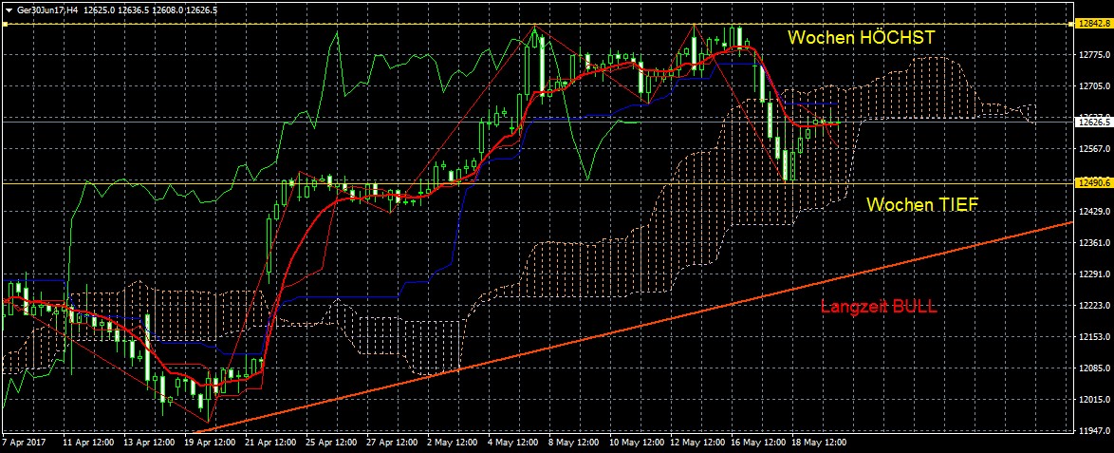Click the '21 Apr 12:00' time label
The image size is (1114, 453).
coord(270,443)
